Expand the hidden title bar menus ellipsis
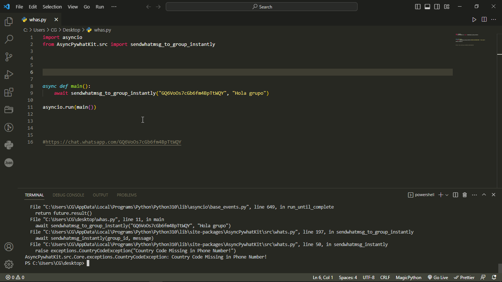This screenshot has height=282, width=502. coord(114,7)
